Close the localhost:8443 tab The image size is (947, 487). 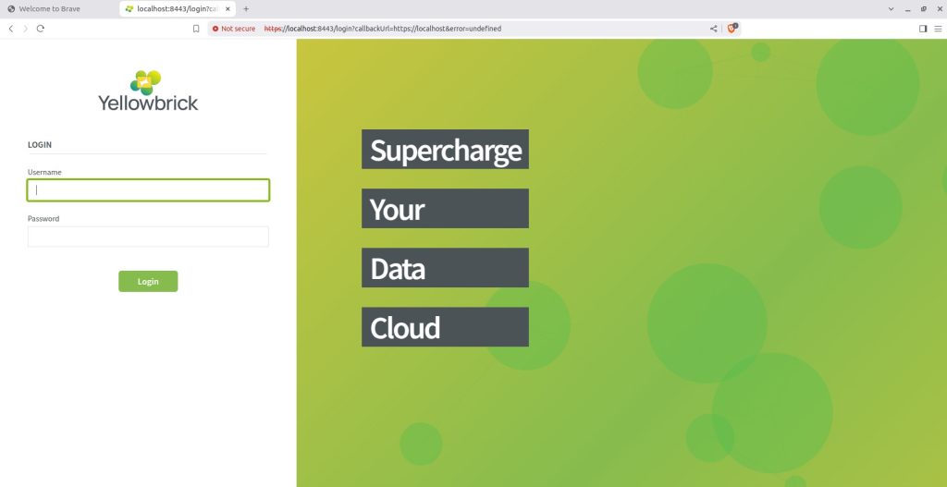point(228,9)
